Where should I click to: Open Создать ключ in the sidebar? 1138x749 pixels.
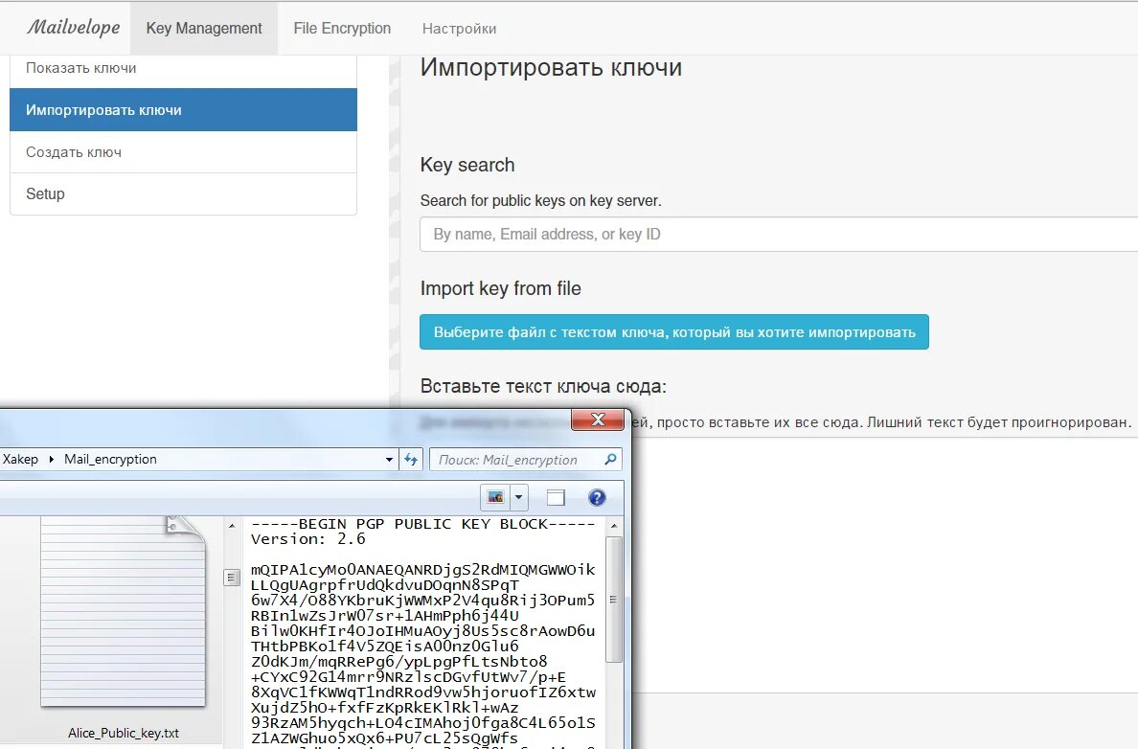[184, 151]
